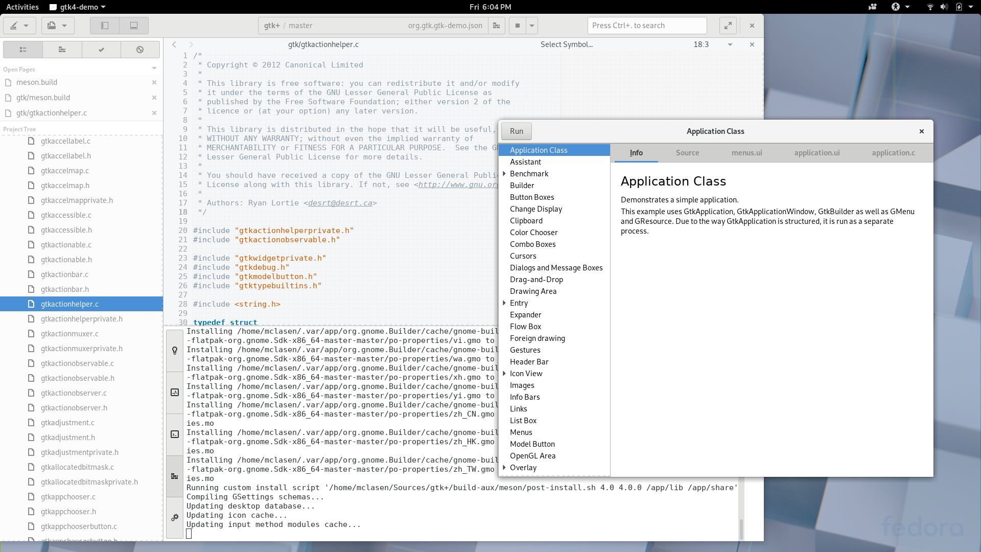
Task: Collapse the Open Pages section arrow
Action: click(154, 69)
